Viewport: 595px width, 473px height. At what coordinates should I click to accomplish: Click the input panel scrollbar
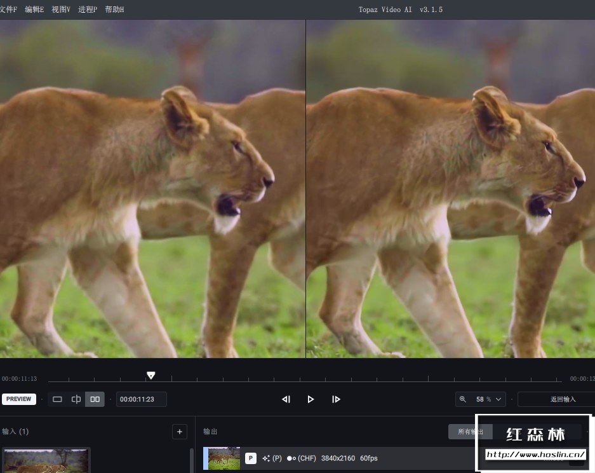[x=192, y=460]
